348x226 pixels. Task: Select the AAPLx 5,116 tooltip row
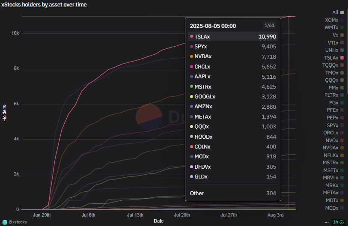(x=233, y=77)
